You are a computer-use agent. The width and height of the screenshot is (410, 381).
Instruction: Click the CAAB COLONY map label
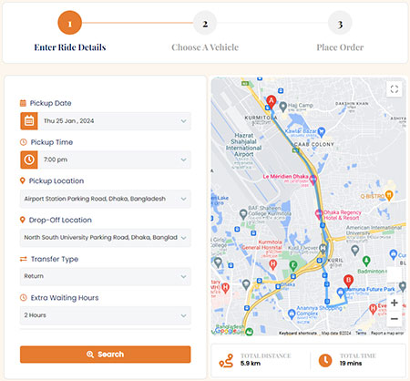pyautogui.click(x=314, y=144)
